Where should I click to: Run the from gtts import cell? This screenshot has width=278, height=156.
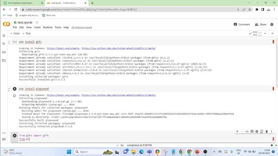coord(14,136)
